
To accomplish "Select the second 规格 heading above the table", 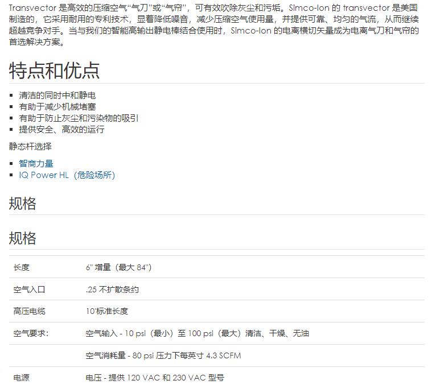I will (23, 238).
